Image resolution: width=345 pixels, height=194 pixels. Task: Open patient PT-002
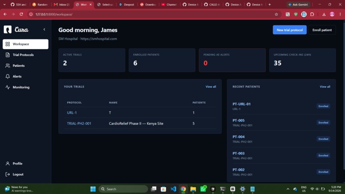(238, 170)
